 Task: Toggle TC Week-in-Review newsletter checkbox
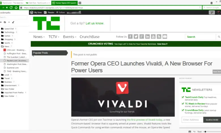point(183,104)
